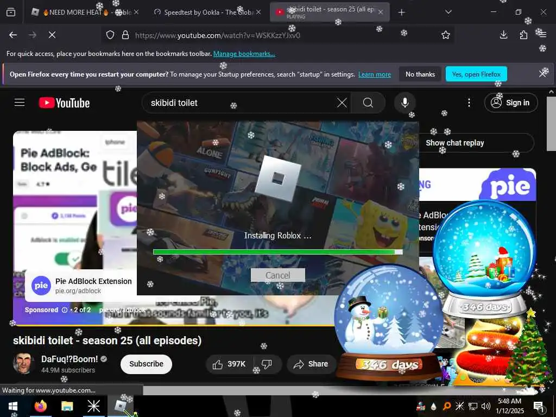Viewport: 556px width, 417px height.
Task: Dislike the video with thumbs down
Action: coord(267,364)
